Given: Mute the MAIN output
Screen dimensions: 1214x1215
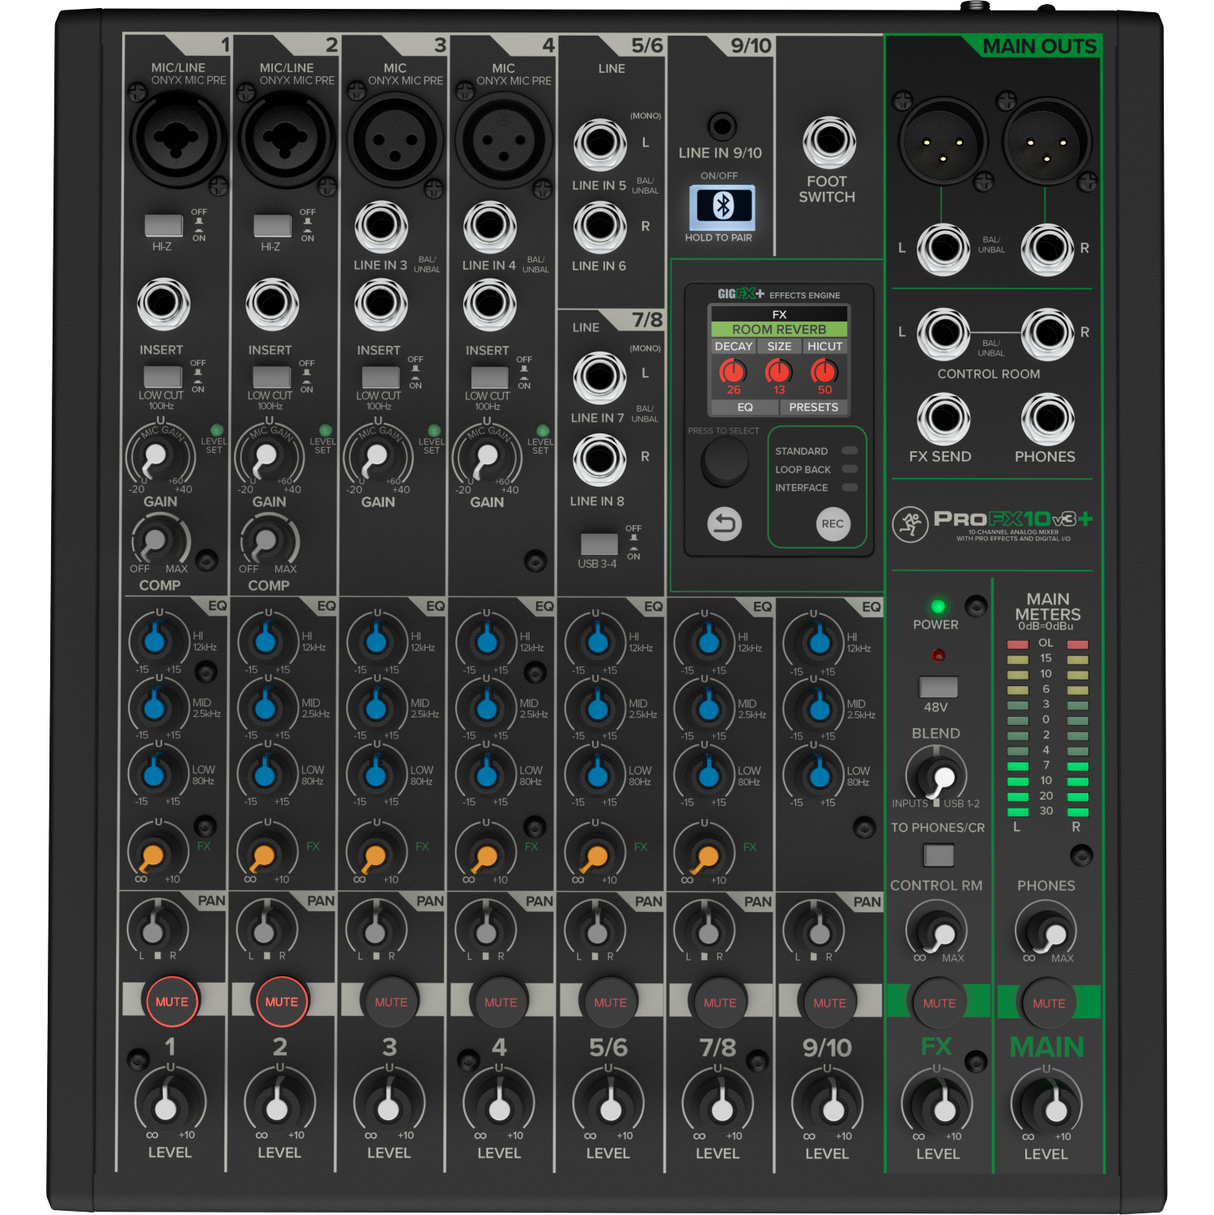Looking at the screenshot, I should [x=1046, y=1002].
